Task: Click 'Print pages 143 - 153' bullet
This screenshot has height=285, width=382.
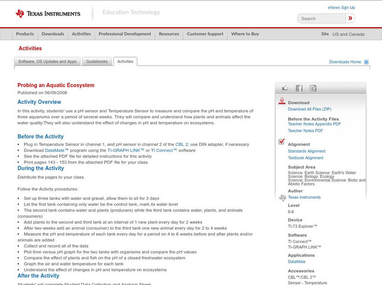Action: pos(86,163)
